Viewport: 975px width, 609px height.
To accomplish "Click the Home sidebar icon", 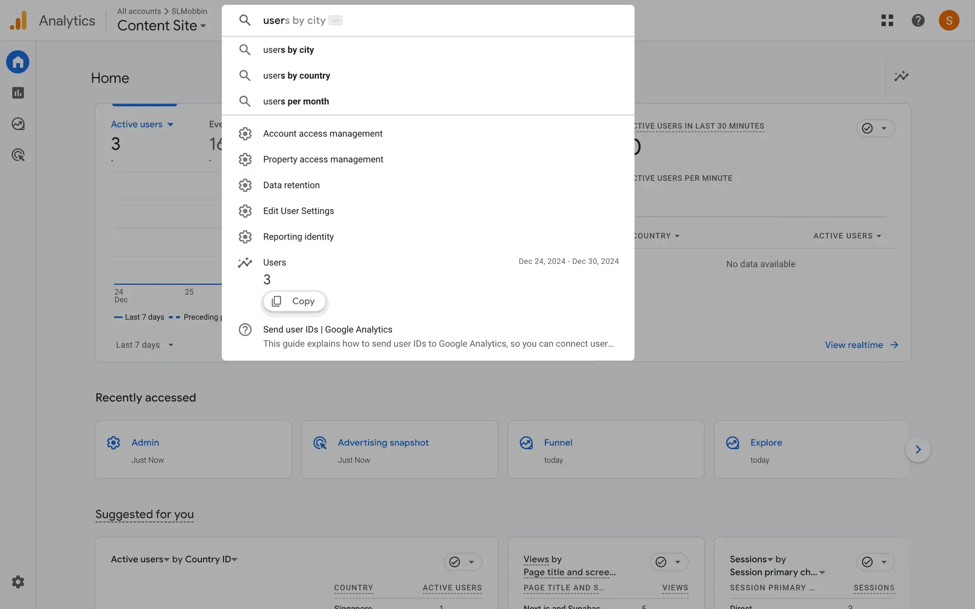I will [x=18, y=62].
